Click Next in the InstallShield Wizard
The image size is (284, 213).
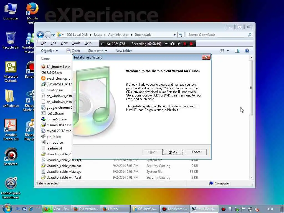tap(173, 152)
